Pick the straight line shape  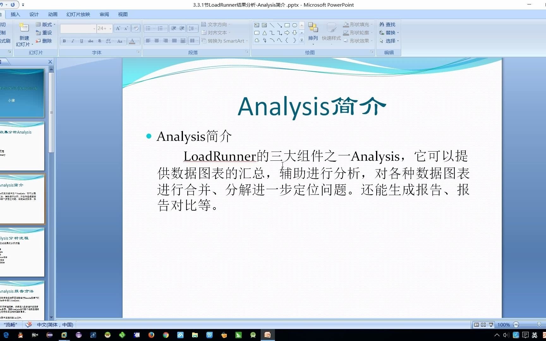[272, 25]
